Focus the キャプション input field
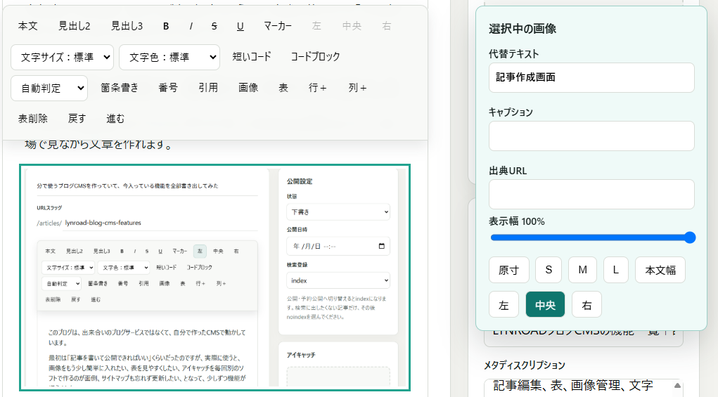This screenshot has height=397, width=718. click(591, 136)
